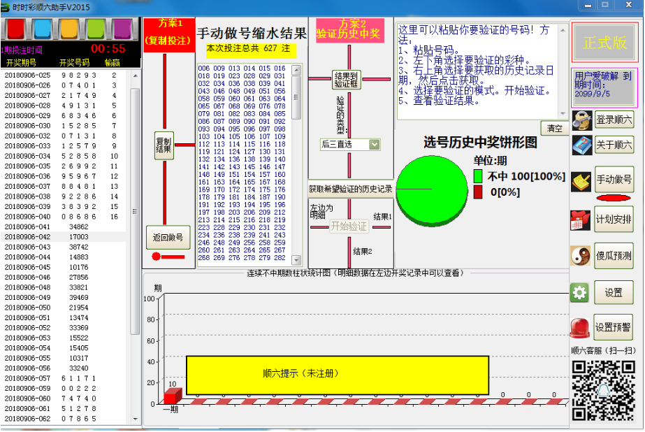
Task: Click the yellow notepad manual-pick icon
Action: tap(581, 181)
